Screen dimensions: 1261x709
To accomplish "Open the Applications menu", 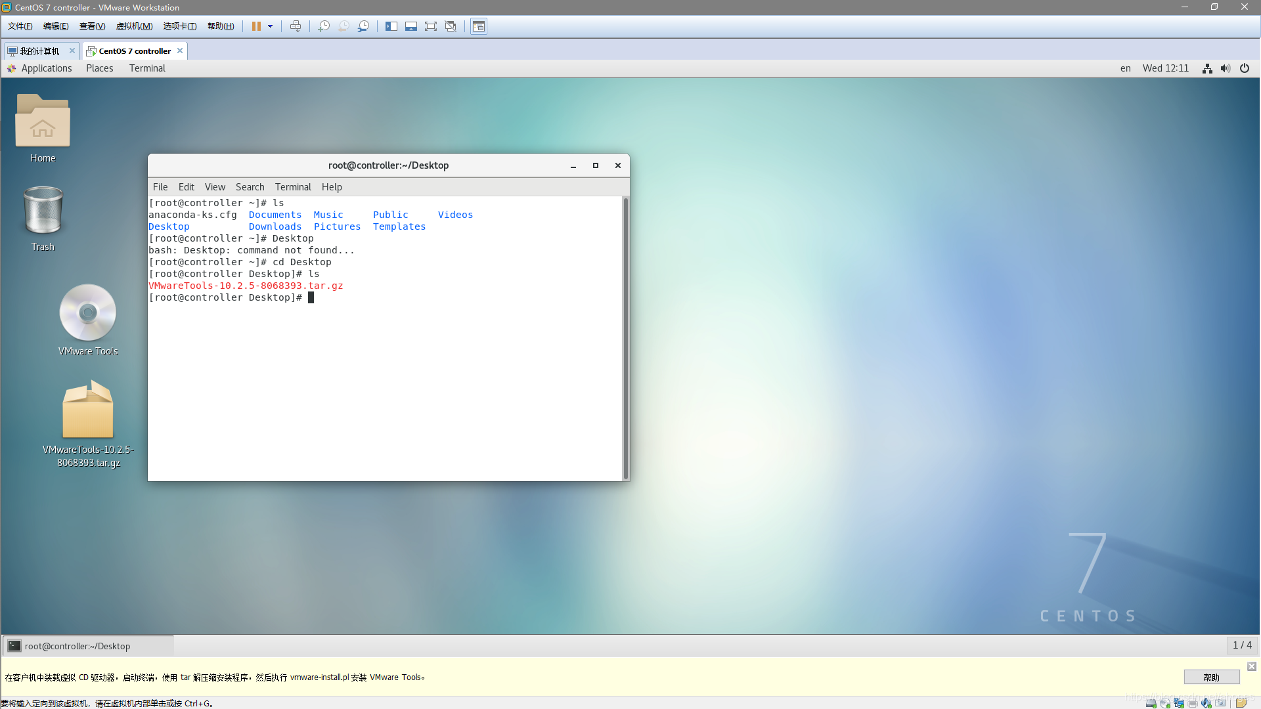I will [46, 68].
